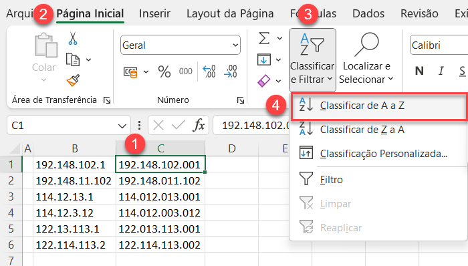Click the select all corner triangle
Screen dimensions: 468x266
(x=15, y=148)
